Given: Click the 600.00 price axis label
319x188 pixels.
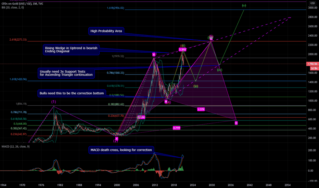Looking at the screenshot, I should (x=313, y=119).
